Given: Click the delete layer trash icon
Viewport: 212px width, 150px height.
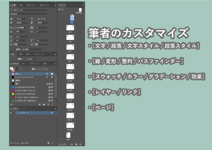Looking at the screenshot, I should coord(53,143).
